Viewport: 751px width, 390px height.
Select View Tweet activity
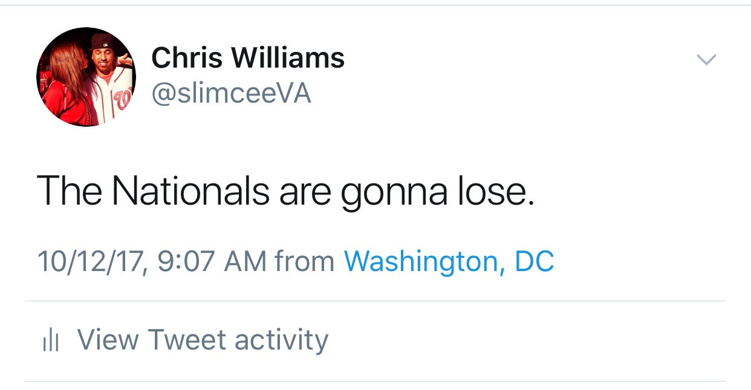203,340
